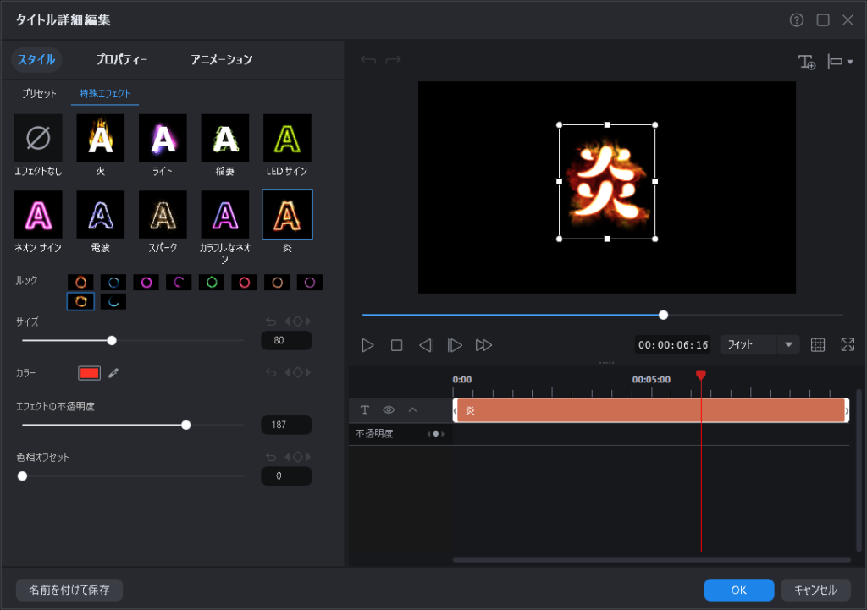
Task: Open the プリセット sub-tab
Action: coord(39,94)
